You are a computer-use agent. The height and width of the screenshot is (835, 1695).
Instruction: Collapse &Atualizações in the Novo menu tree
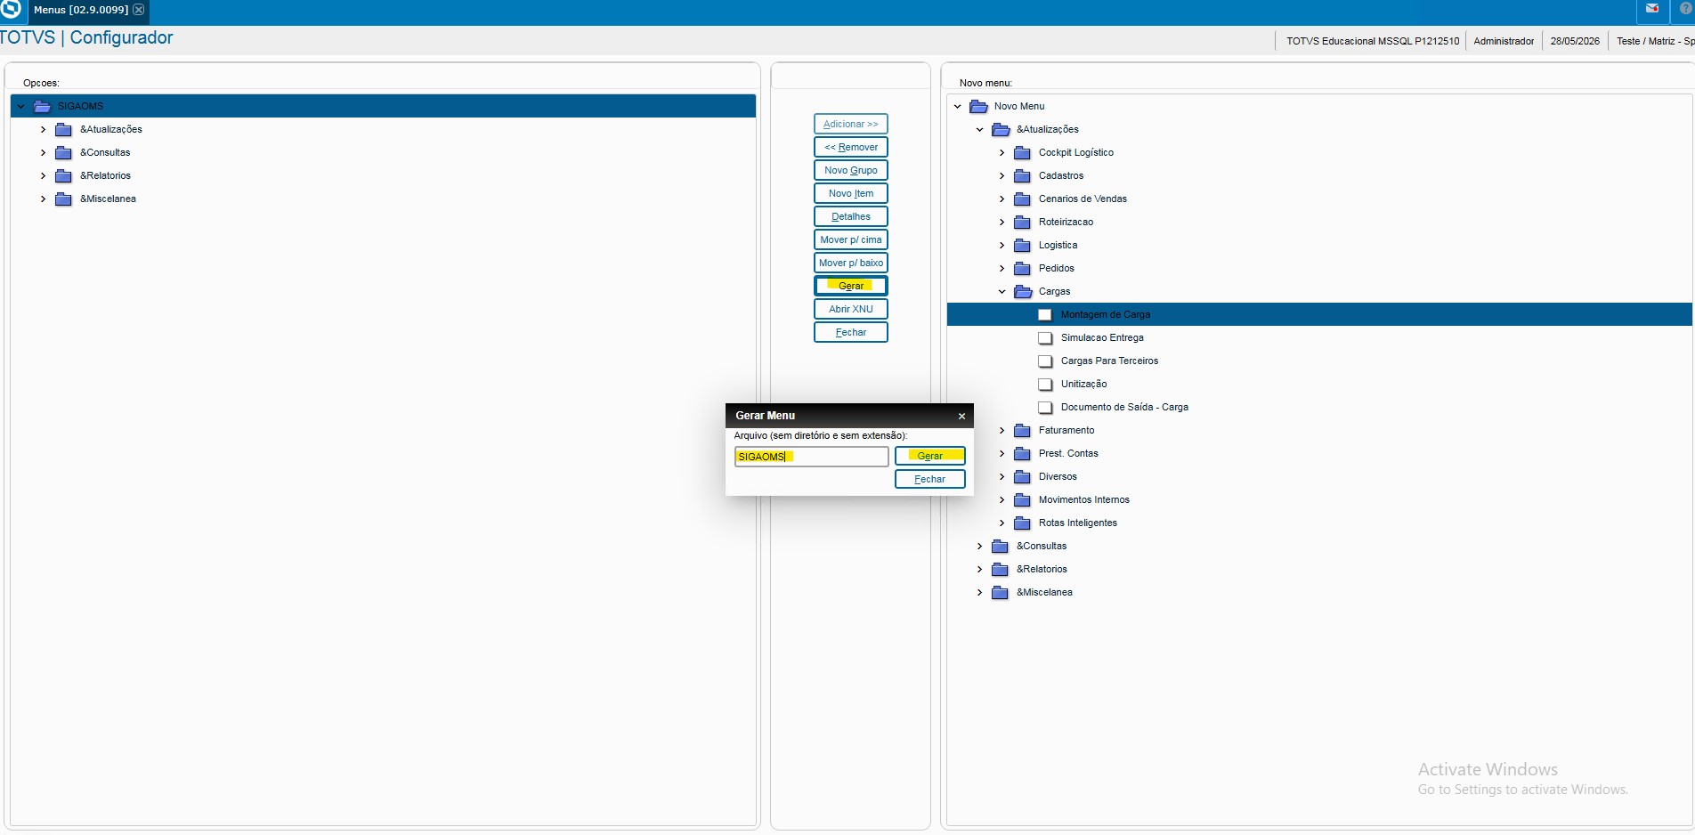[x=980, y=129]
